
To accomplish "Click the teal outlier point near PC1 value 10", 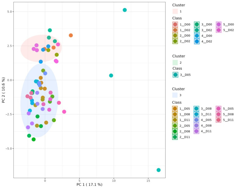I will 111,75.
